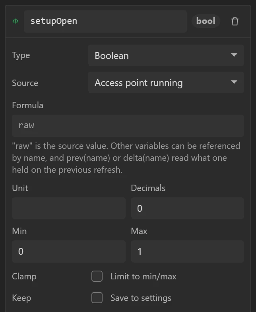Open the Type dropdown showing Boolean
The height and width of the screenshot is (312, 256).
166,55
